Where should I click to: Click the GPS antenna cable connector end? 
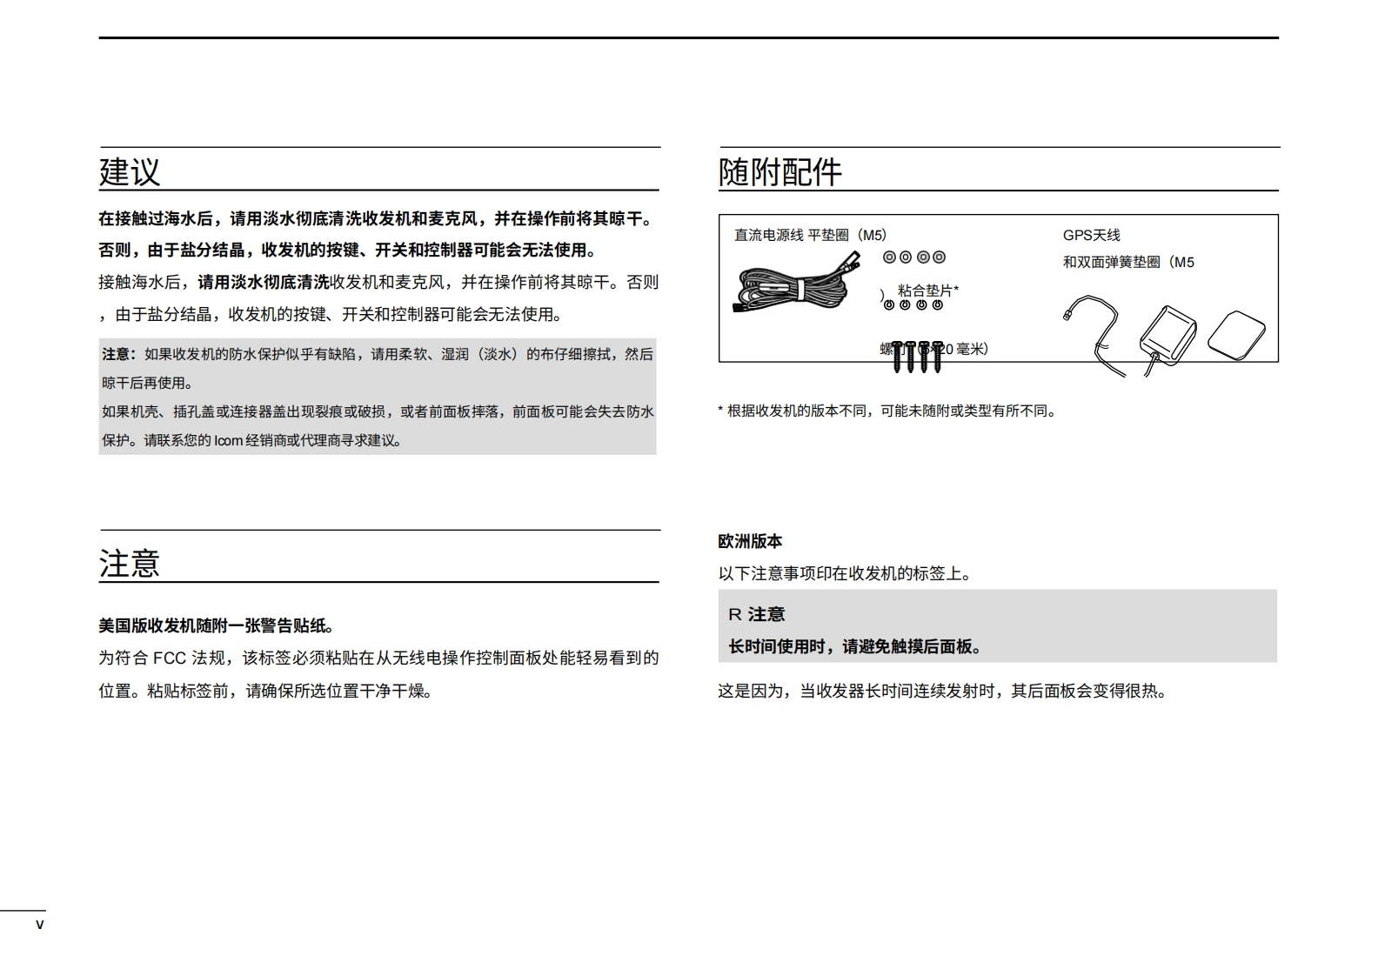[1067, 315]
